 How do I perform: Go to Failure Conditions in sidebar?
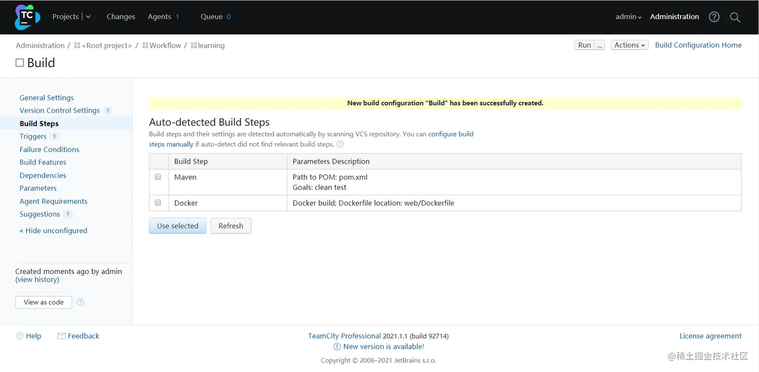(49, 150)
